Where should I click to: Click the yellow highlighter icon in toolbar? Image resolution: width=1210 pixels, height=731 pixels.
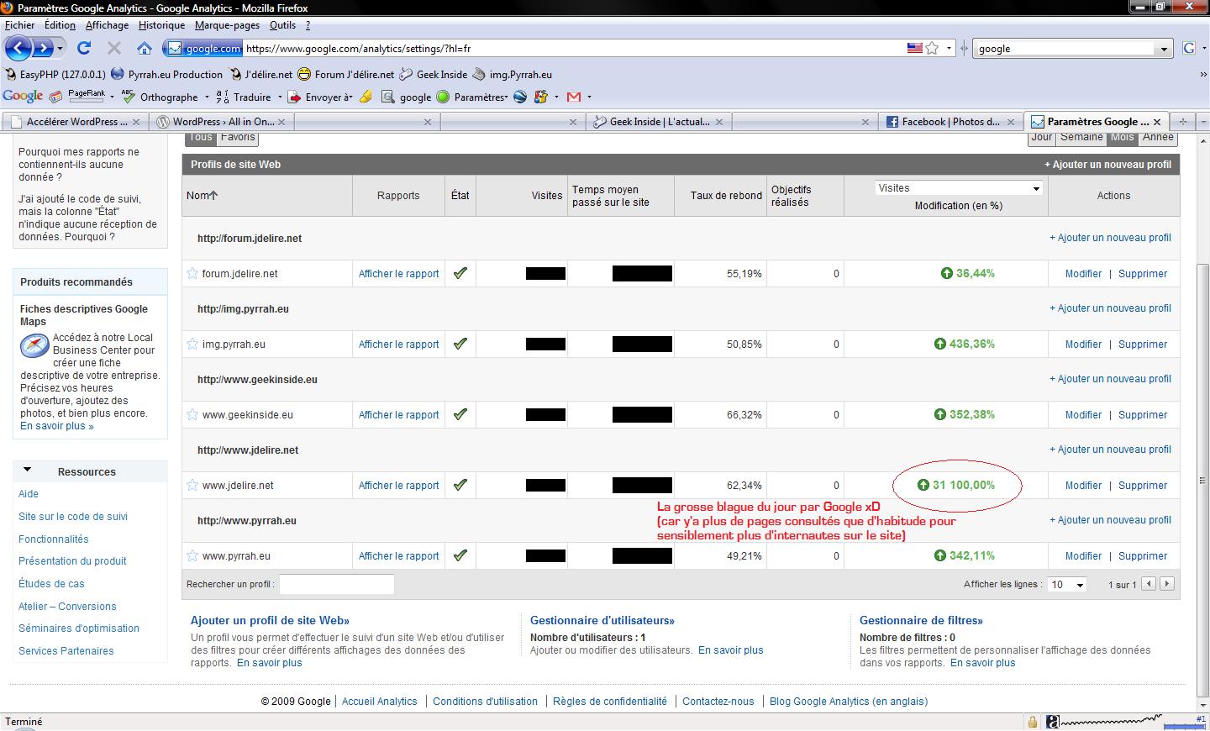click(366, 97)
